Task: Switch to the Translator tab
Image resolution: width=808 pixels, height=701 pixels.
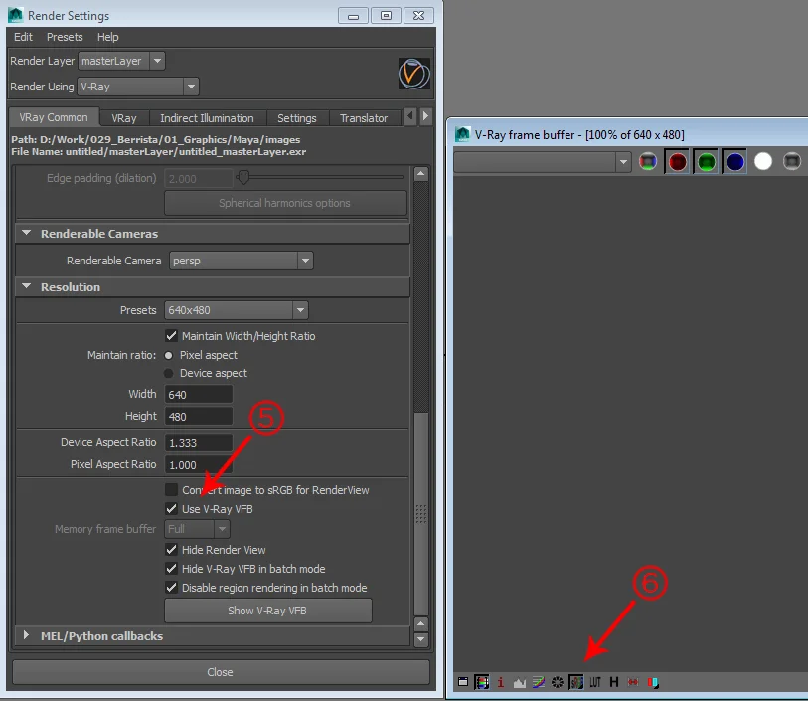Action: [x=364, y=118]
